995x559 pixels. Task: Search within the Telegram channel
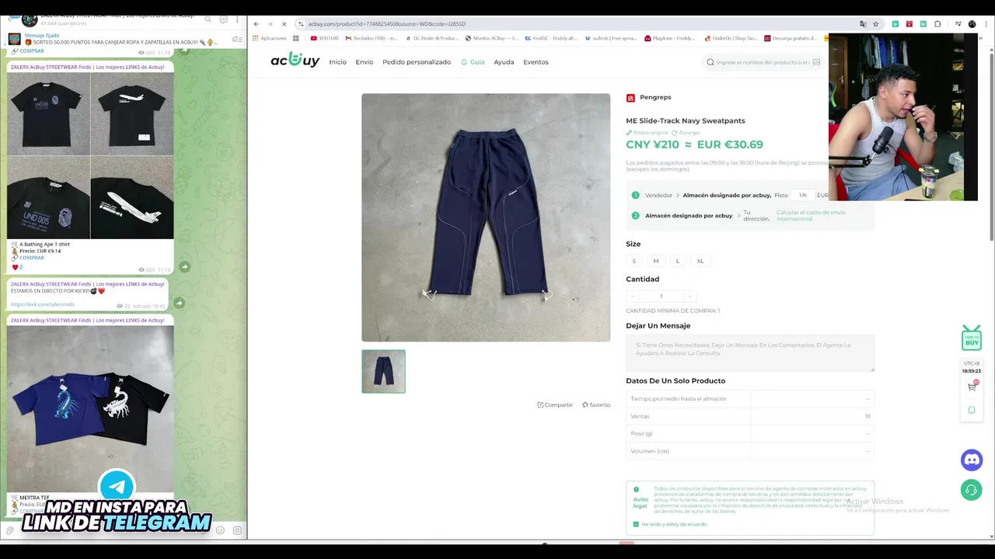pos(208,19)
